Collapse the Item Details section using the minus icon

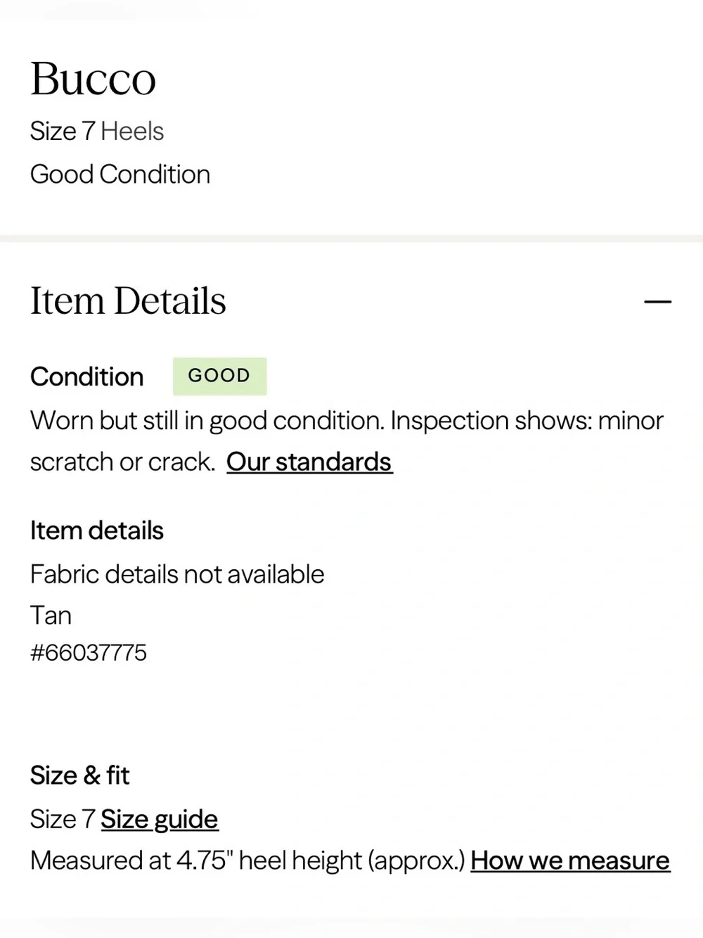point(657,302)
